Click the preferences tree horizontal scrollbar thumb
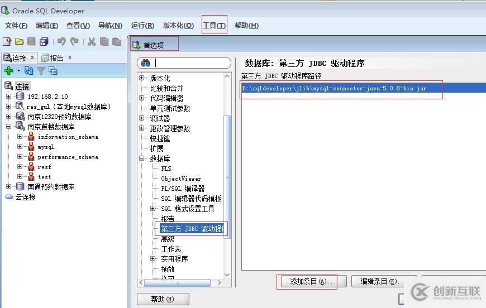The height and width of the screenshot is (308, 486). 177,283
